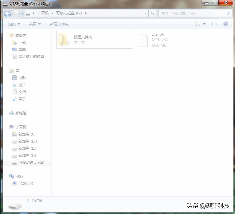Click the 下载 folder icon
Viewport: 235px width, 214px height.
(14, 43)
